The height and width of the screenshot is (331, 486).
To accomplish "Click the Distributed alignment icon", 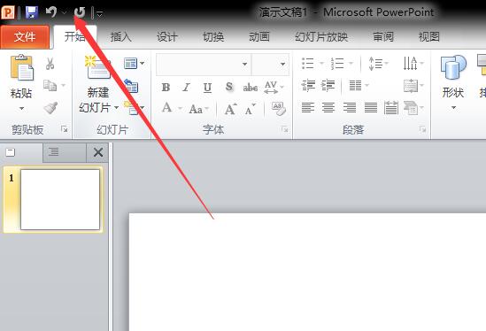I will (x=391, y=108).
